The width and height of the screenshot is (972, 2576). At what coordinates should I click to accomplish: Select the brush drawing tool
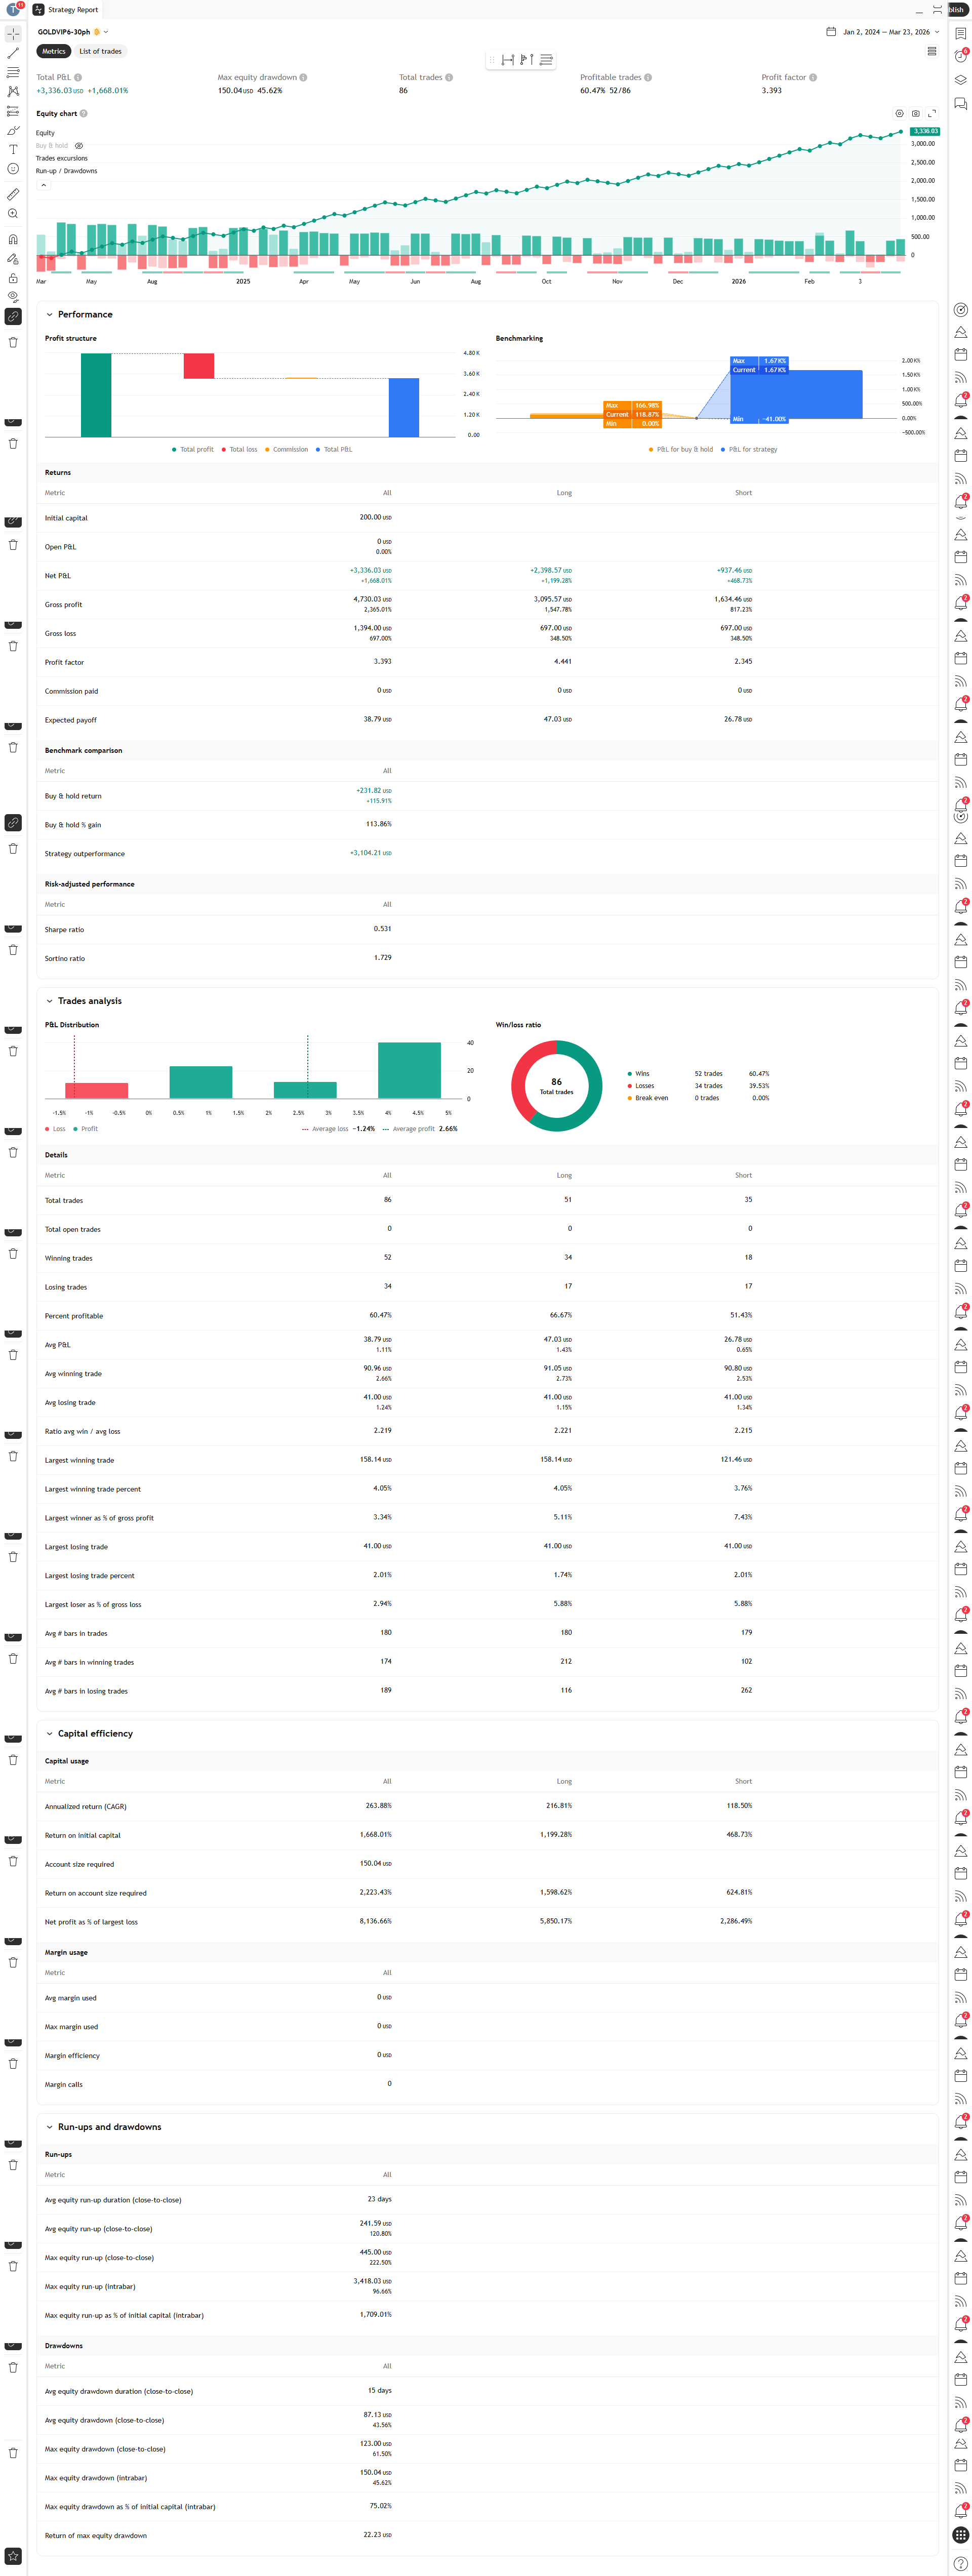[x=13, y=130]
